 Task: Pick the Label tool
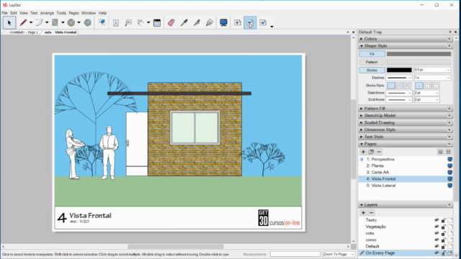tap(128, 22)
